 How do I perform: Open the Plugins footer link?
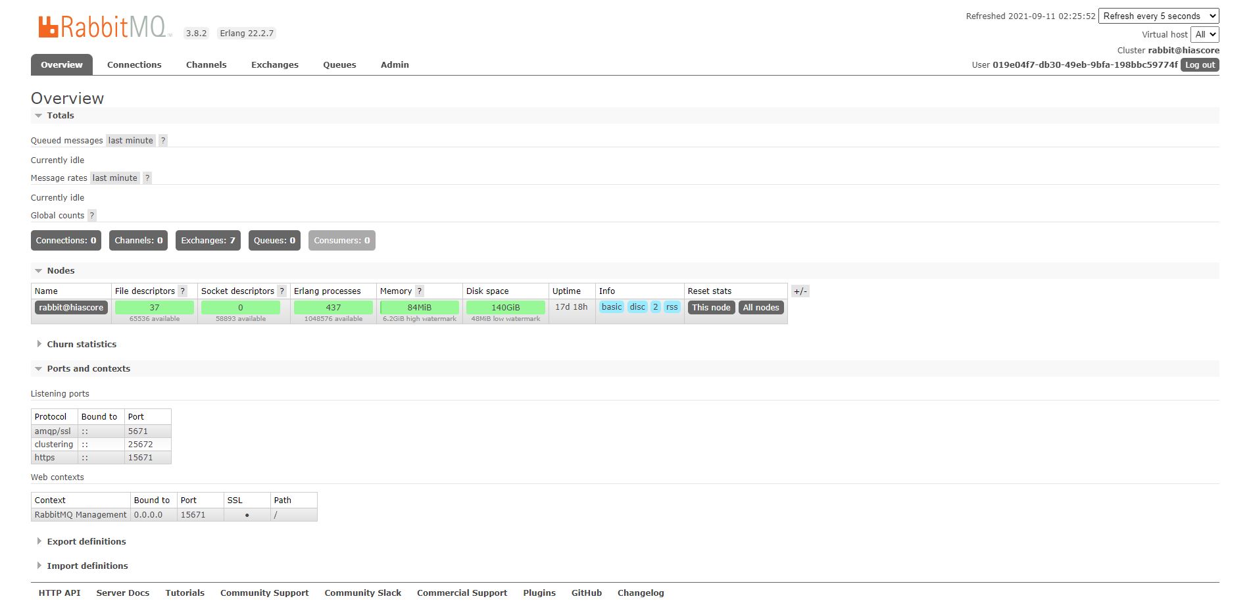click(x=539, y=593)
